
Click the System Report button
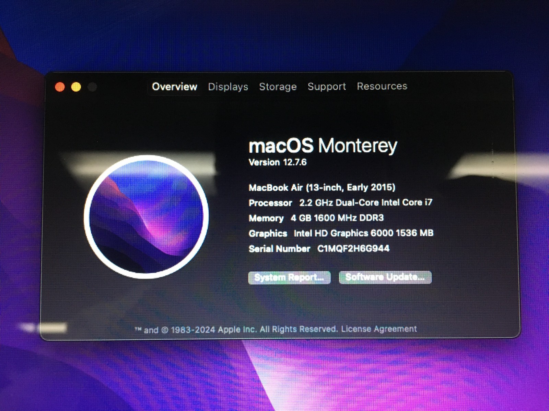289,277
